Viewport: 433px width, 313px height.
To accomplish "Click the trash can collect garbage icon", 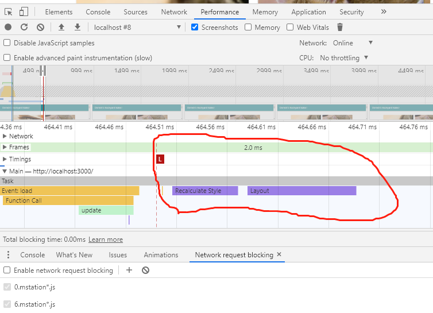I will point(340,27).
